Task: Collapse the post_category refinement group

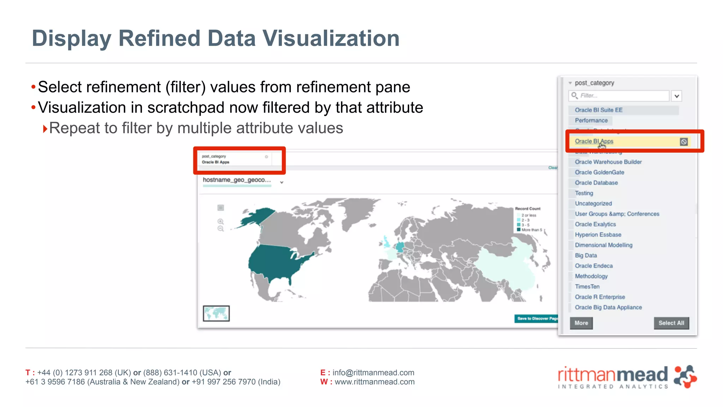Action: pos(570,83)
